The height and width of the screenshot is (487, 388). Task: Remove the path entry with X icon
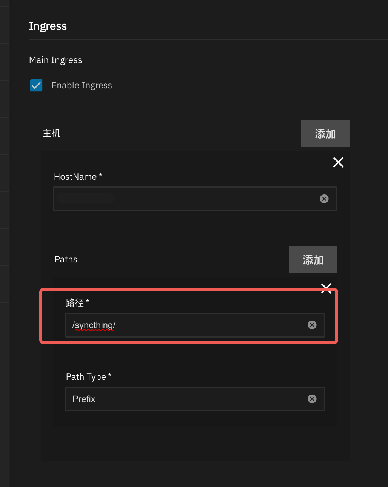326,288
